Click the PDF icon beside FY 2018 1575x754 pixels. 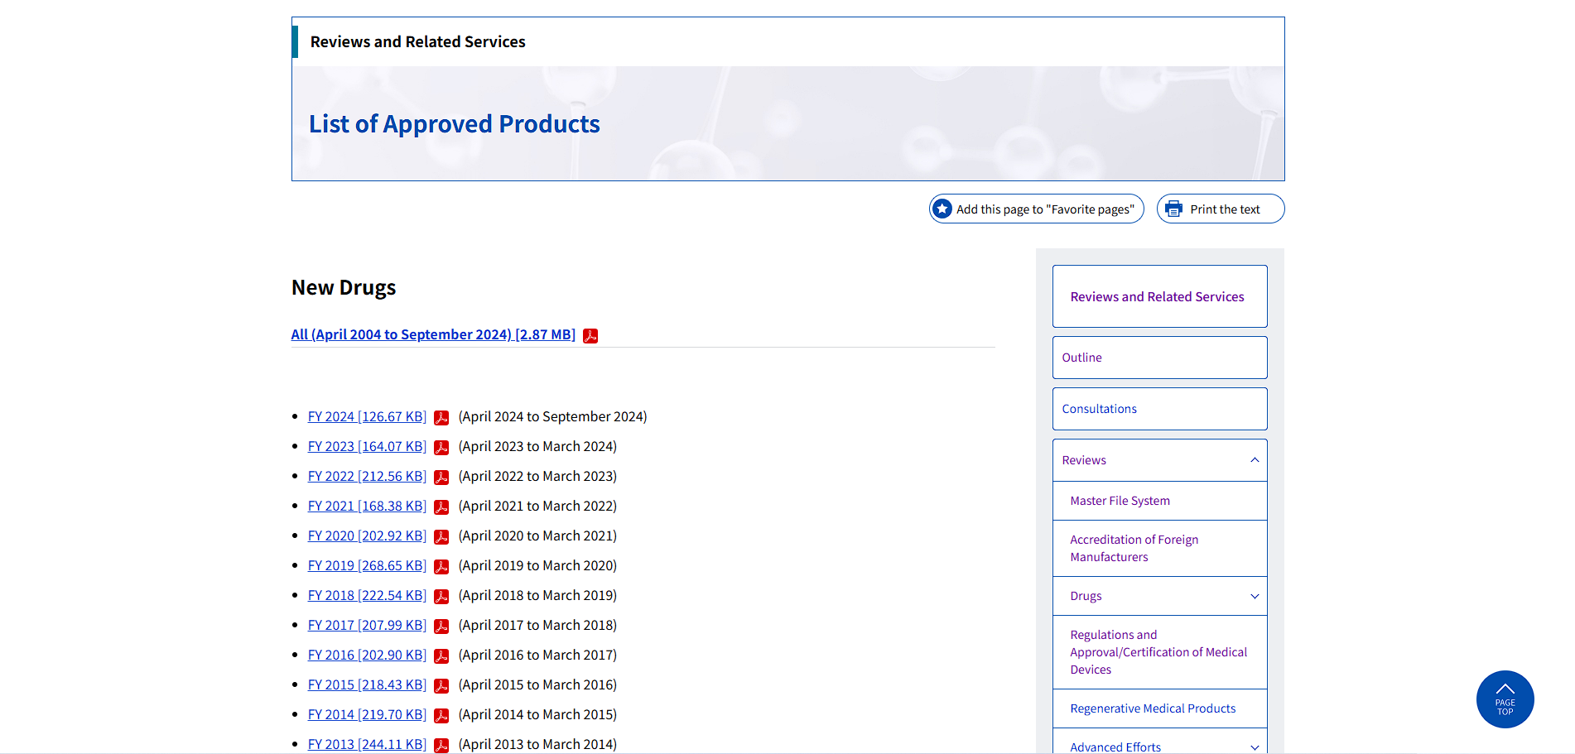441,596
